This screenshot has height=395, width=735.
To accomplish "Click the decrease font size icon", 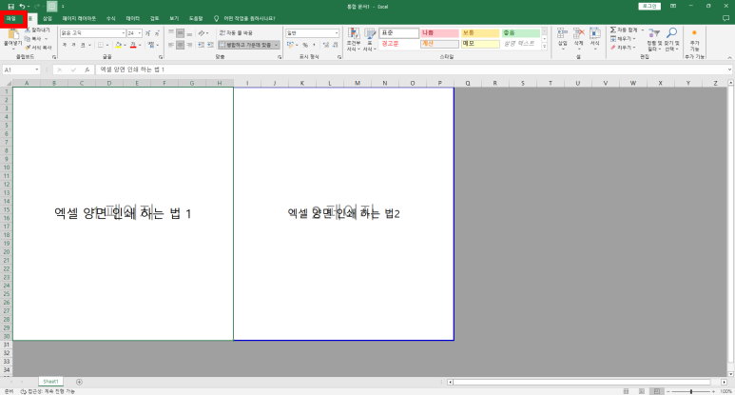I will 157,33.
